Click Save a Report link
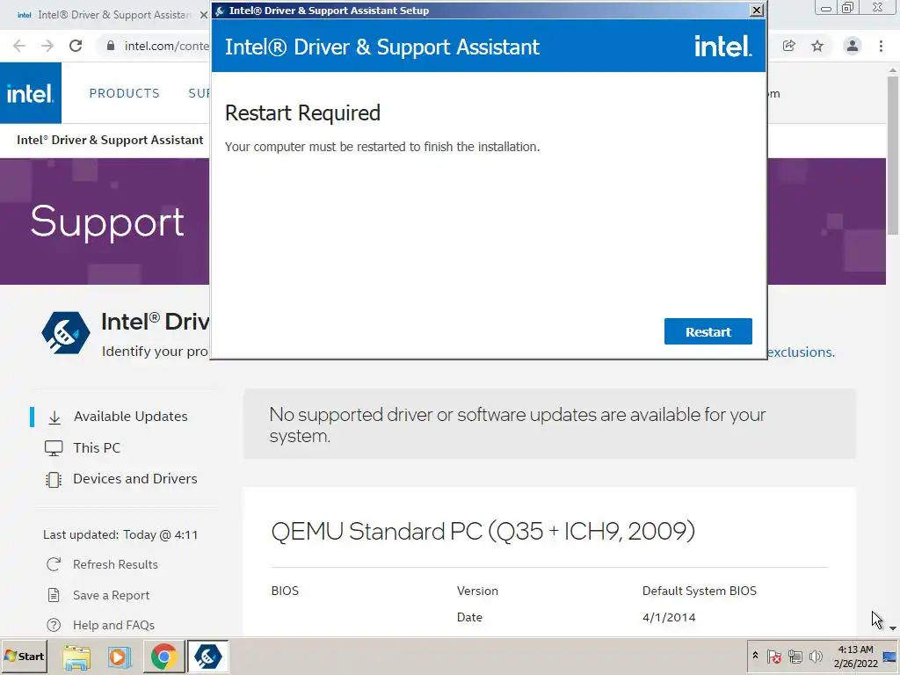Image resolution: width=900 pixels, height=675 pixels. point(112,595)
